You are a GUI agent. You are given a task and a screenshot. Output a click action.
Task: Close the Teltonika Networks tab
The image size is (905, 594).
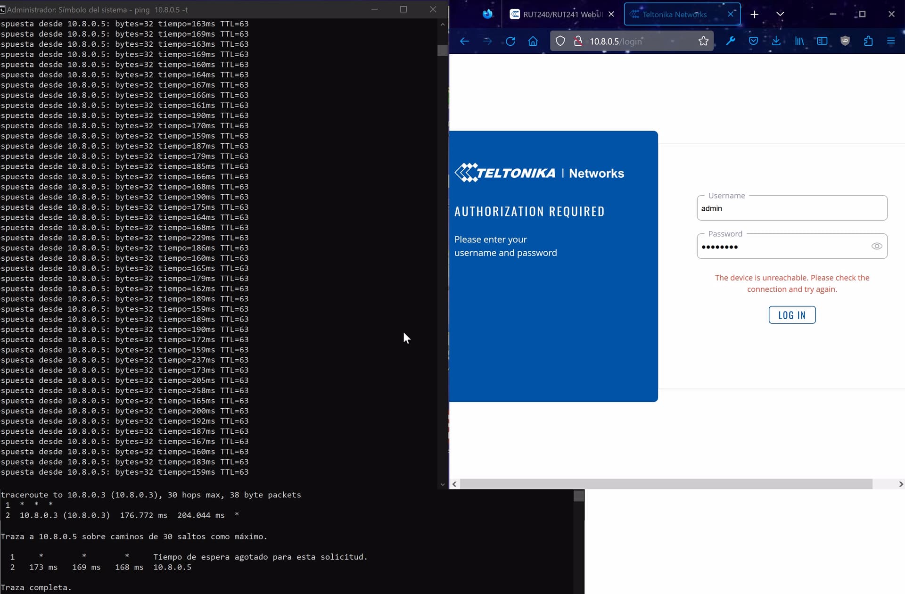(731, 14)
